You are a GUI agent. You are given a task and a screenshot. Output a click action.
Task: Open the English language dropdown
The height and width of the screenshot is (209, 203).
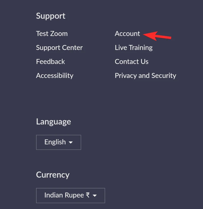[59, 142]
